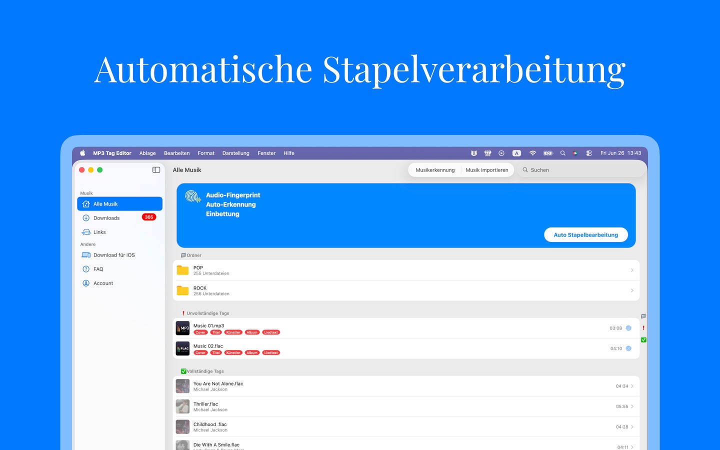This screenshot has height=450, width=720.
Task: Open FAQ in the sidebar
Action: 120,269
